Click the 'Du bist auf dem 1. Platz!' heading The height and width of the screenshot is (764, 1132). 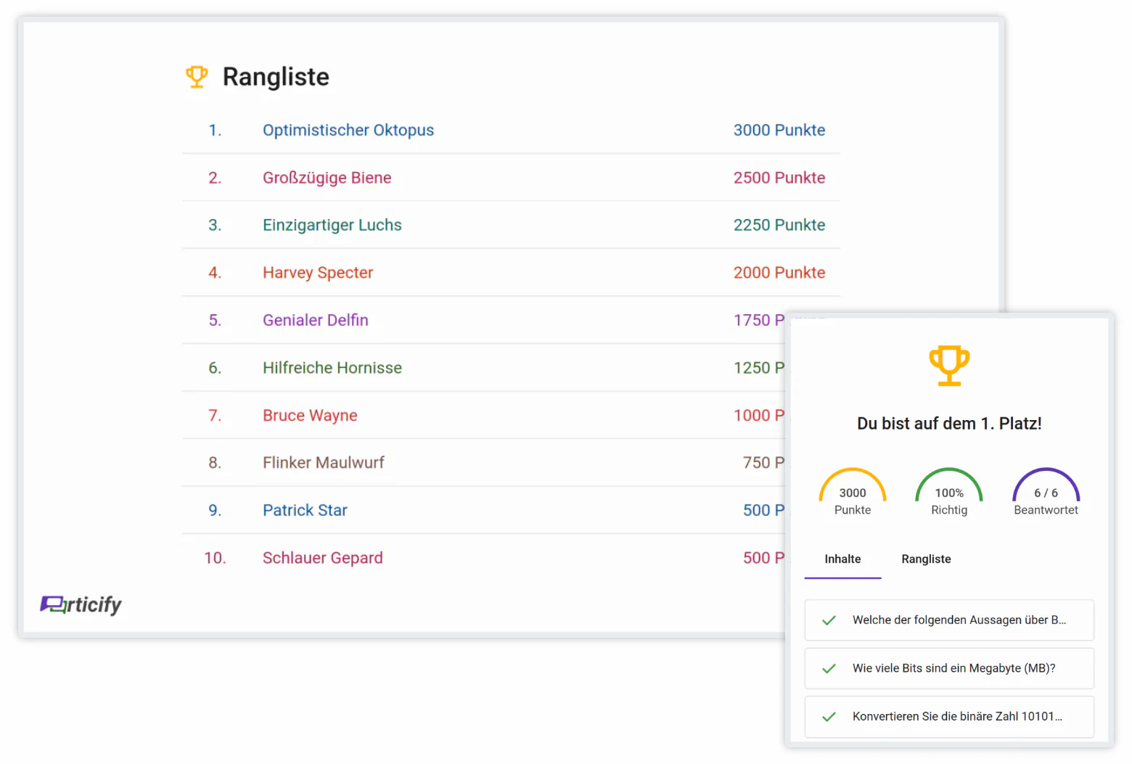[x=949, y=424]
